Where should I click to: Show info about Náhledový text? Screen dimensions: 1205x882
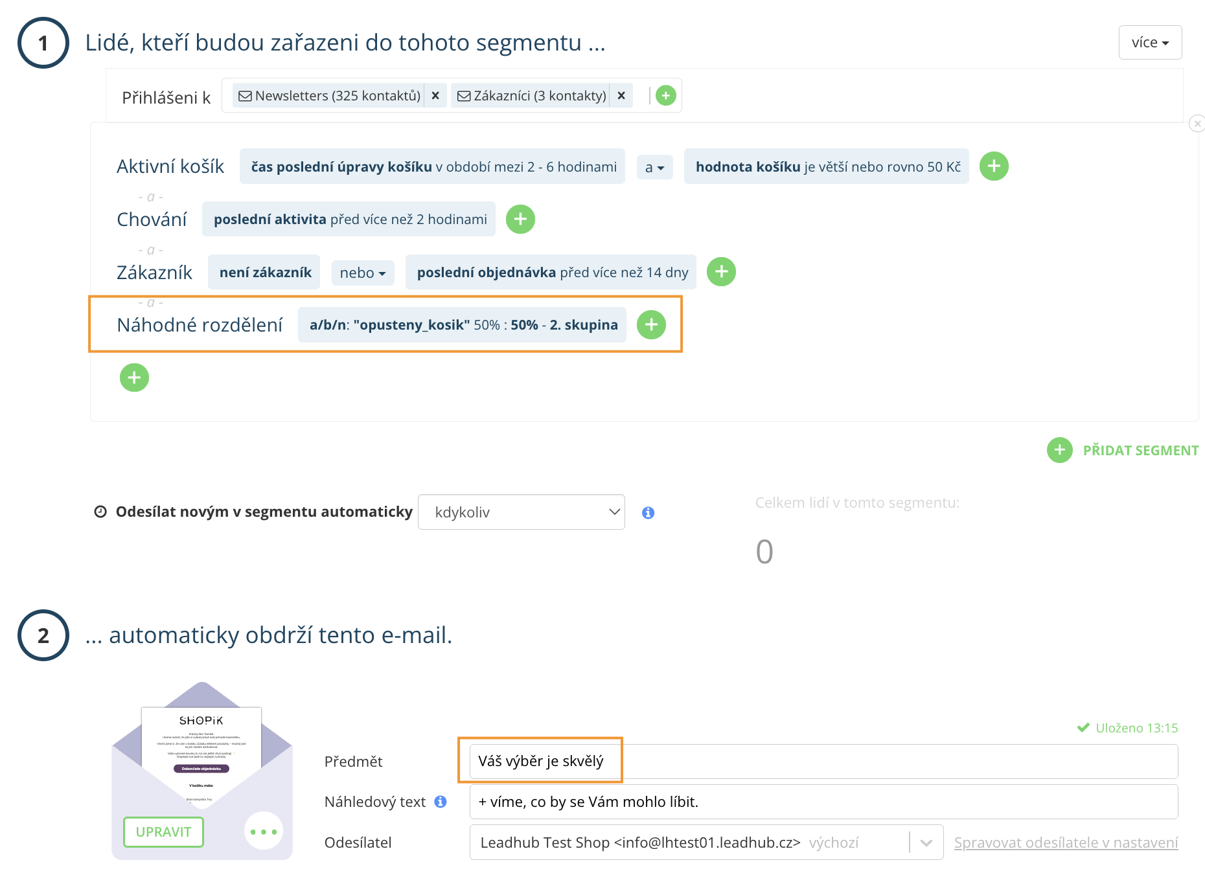pos(441,802)
